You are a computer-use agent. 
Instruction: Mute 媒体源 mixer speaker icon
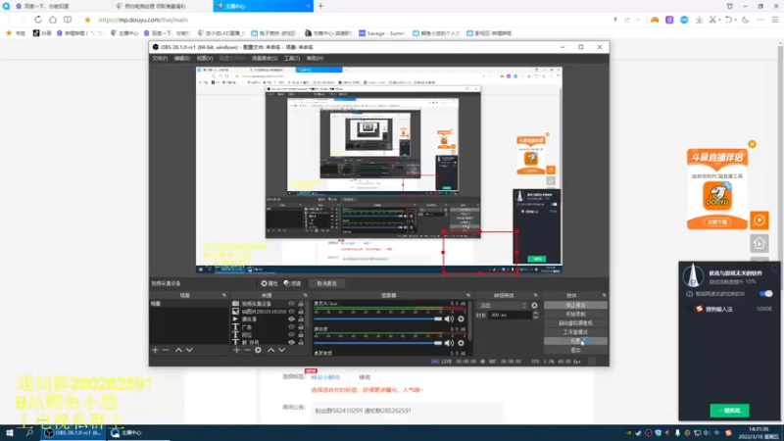click(449, 343)
